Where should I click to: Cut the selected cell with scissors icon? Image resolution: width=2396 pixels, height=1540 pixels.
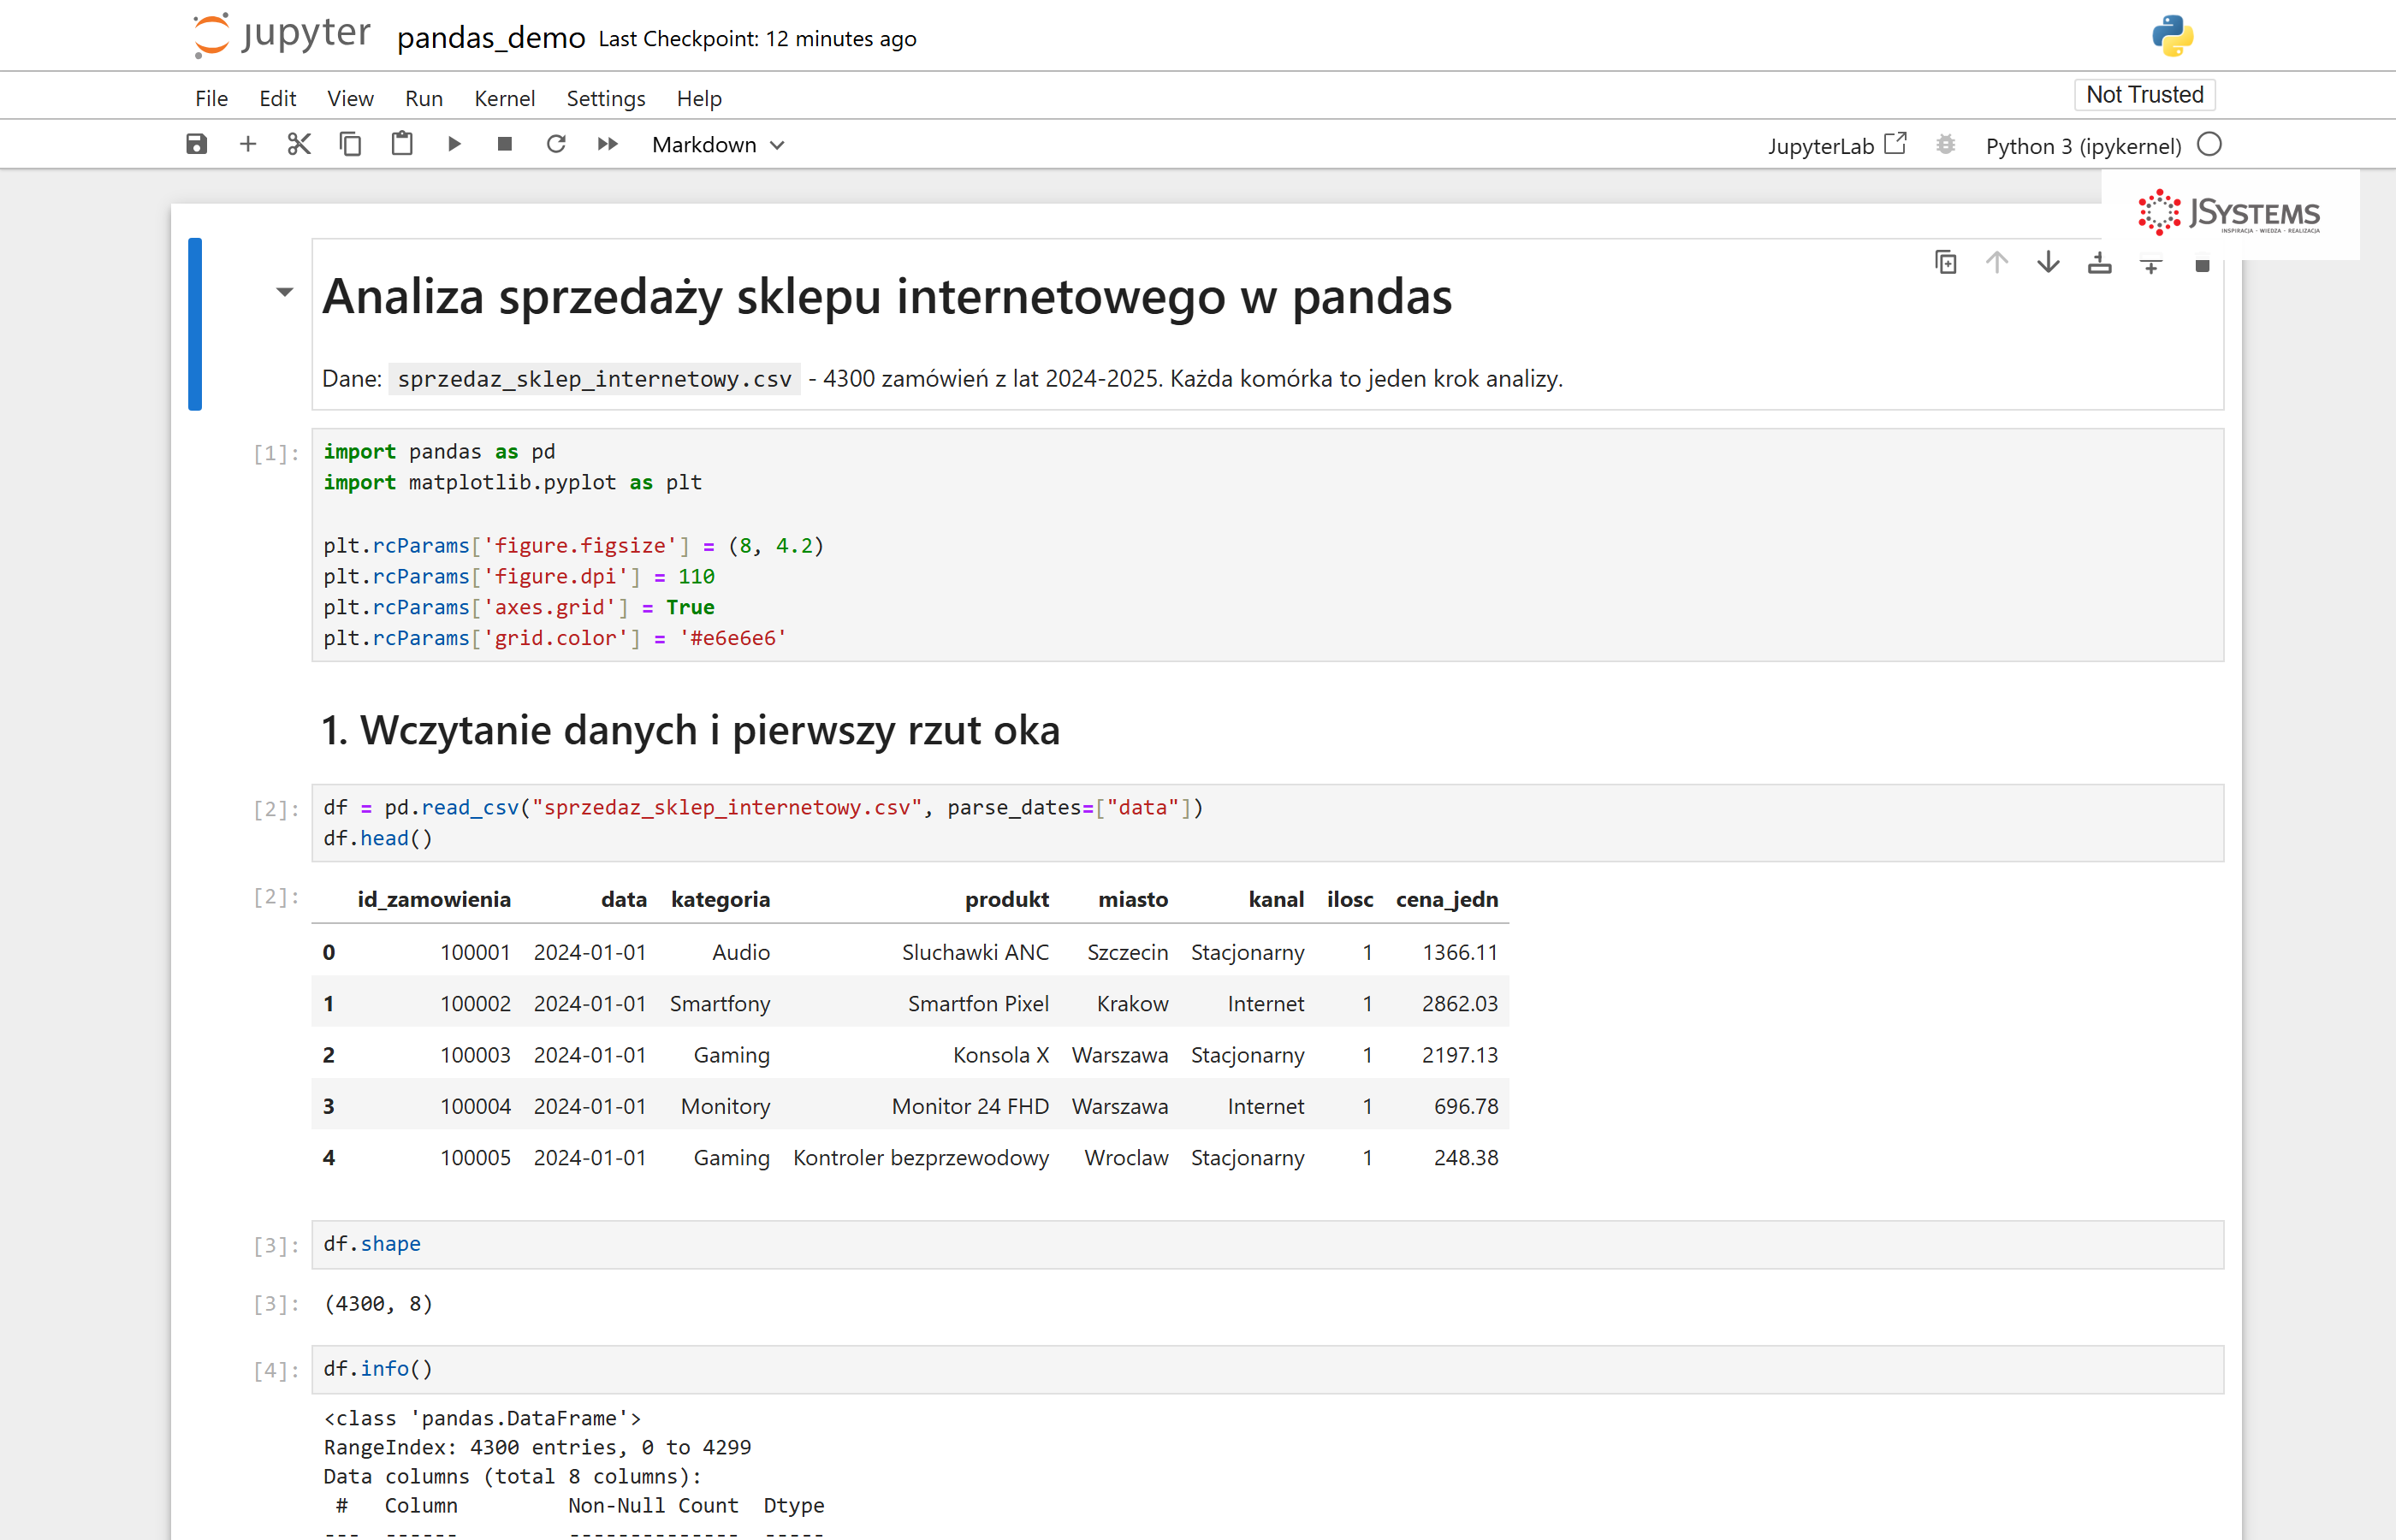299,144
